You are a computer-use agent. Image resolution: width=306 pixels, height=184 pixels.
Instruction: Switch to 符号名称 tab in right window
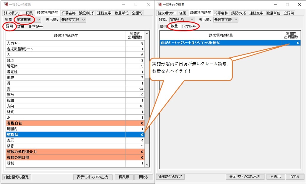click(221, 13)
